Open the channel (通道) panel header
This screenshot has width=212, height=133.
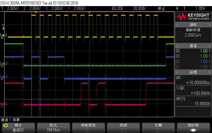[x=193, y=46]
